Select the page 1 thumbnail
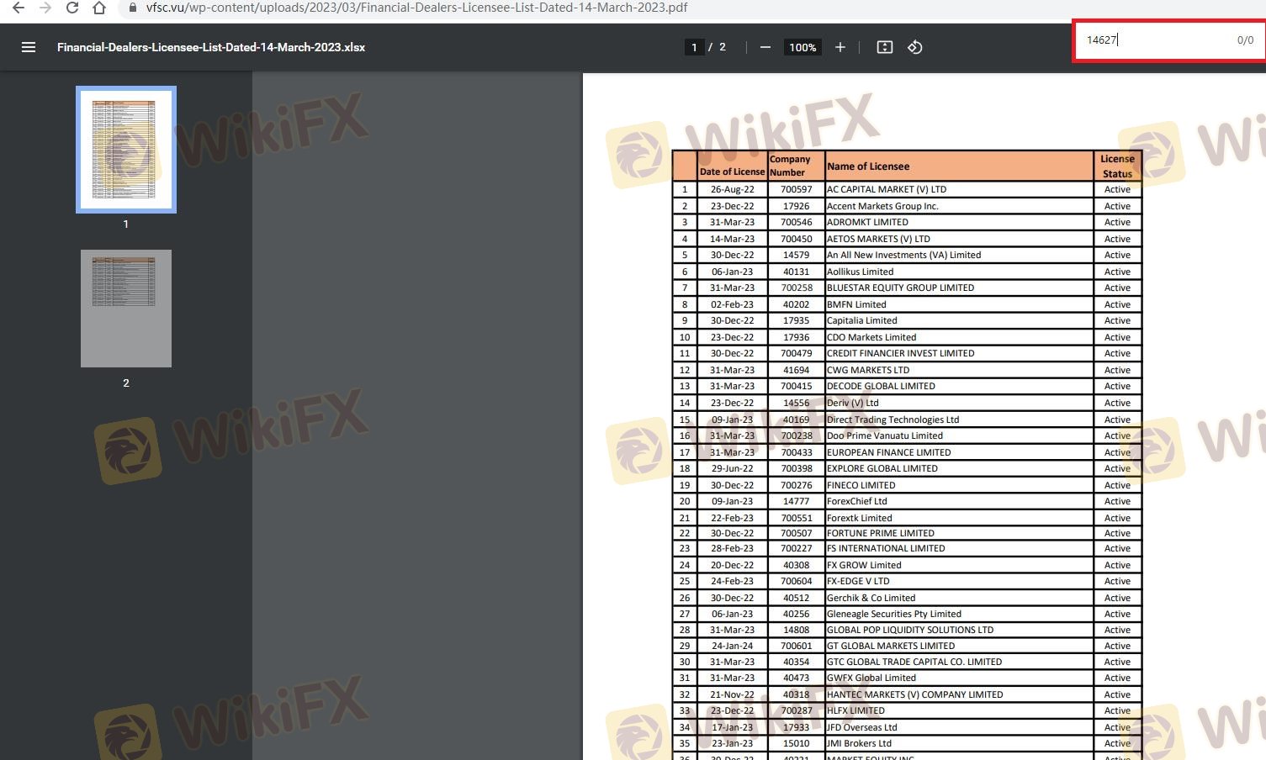The height and width of the screenshot is (760, 1266). [x=126, y=150]
